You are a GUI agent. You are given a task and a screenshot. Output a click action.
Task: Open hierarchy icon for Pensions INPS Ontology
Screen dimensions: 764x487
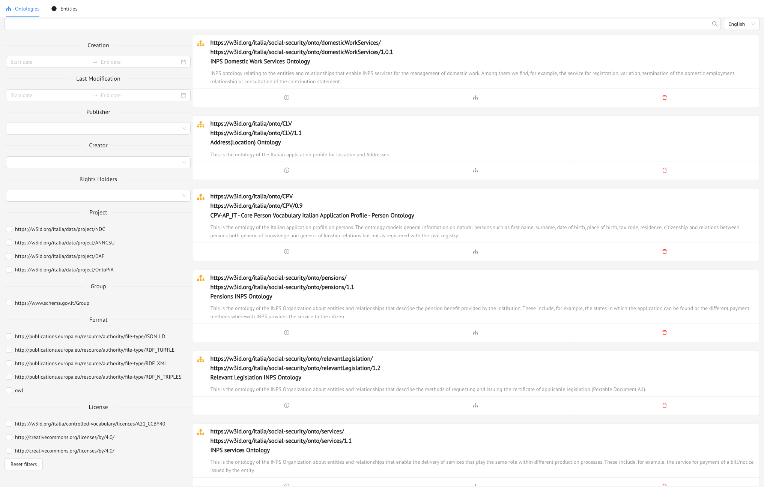click(475, 333)
